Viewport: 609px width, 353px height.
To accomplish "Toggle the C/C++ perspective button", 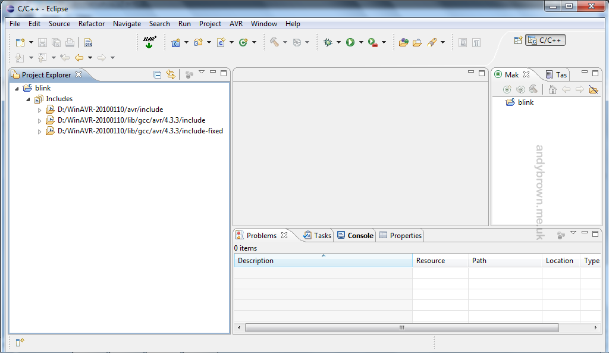I will coord(544,39).
